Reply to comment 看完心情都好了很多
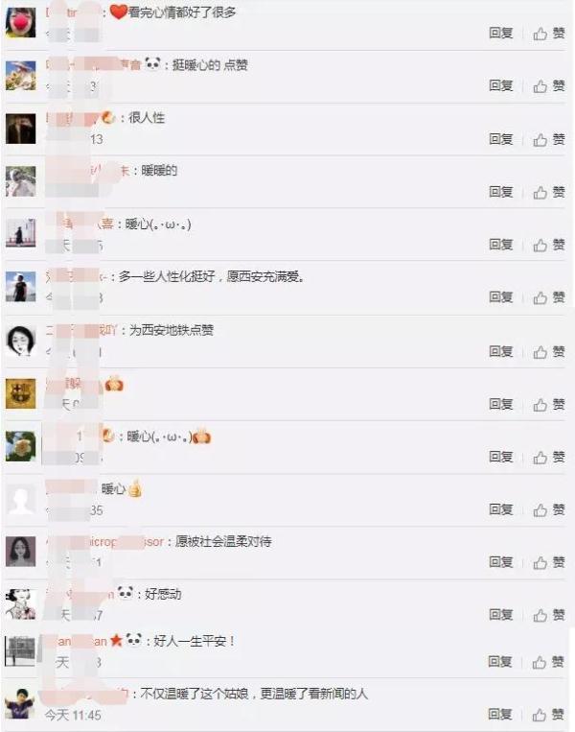Viewport: 575px width, 732px height. pyautogui.click(x=501, y=33)
